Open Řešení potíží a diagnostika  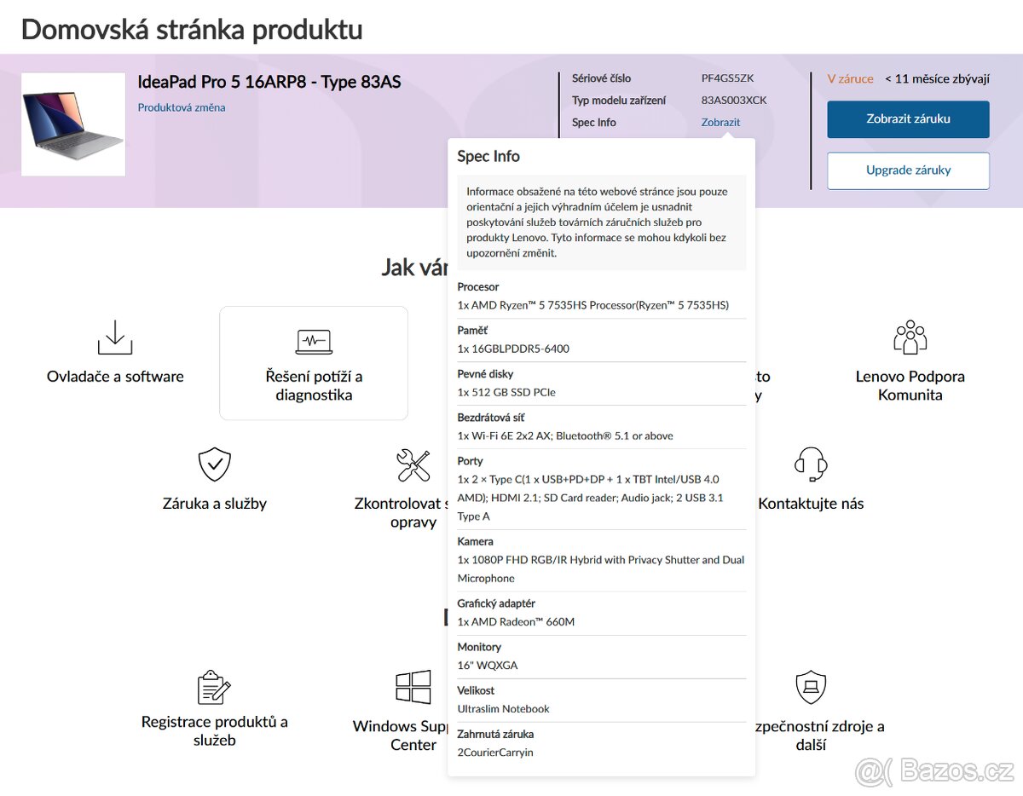(314, 385)
